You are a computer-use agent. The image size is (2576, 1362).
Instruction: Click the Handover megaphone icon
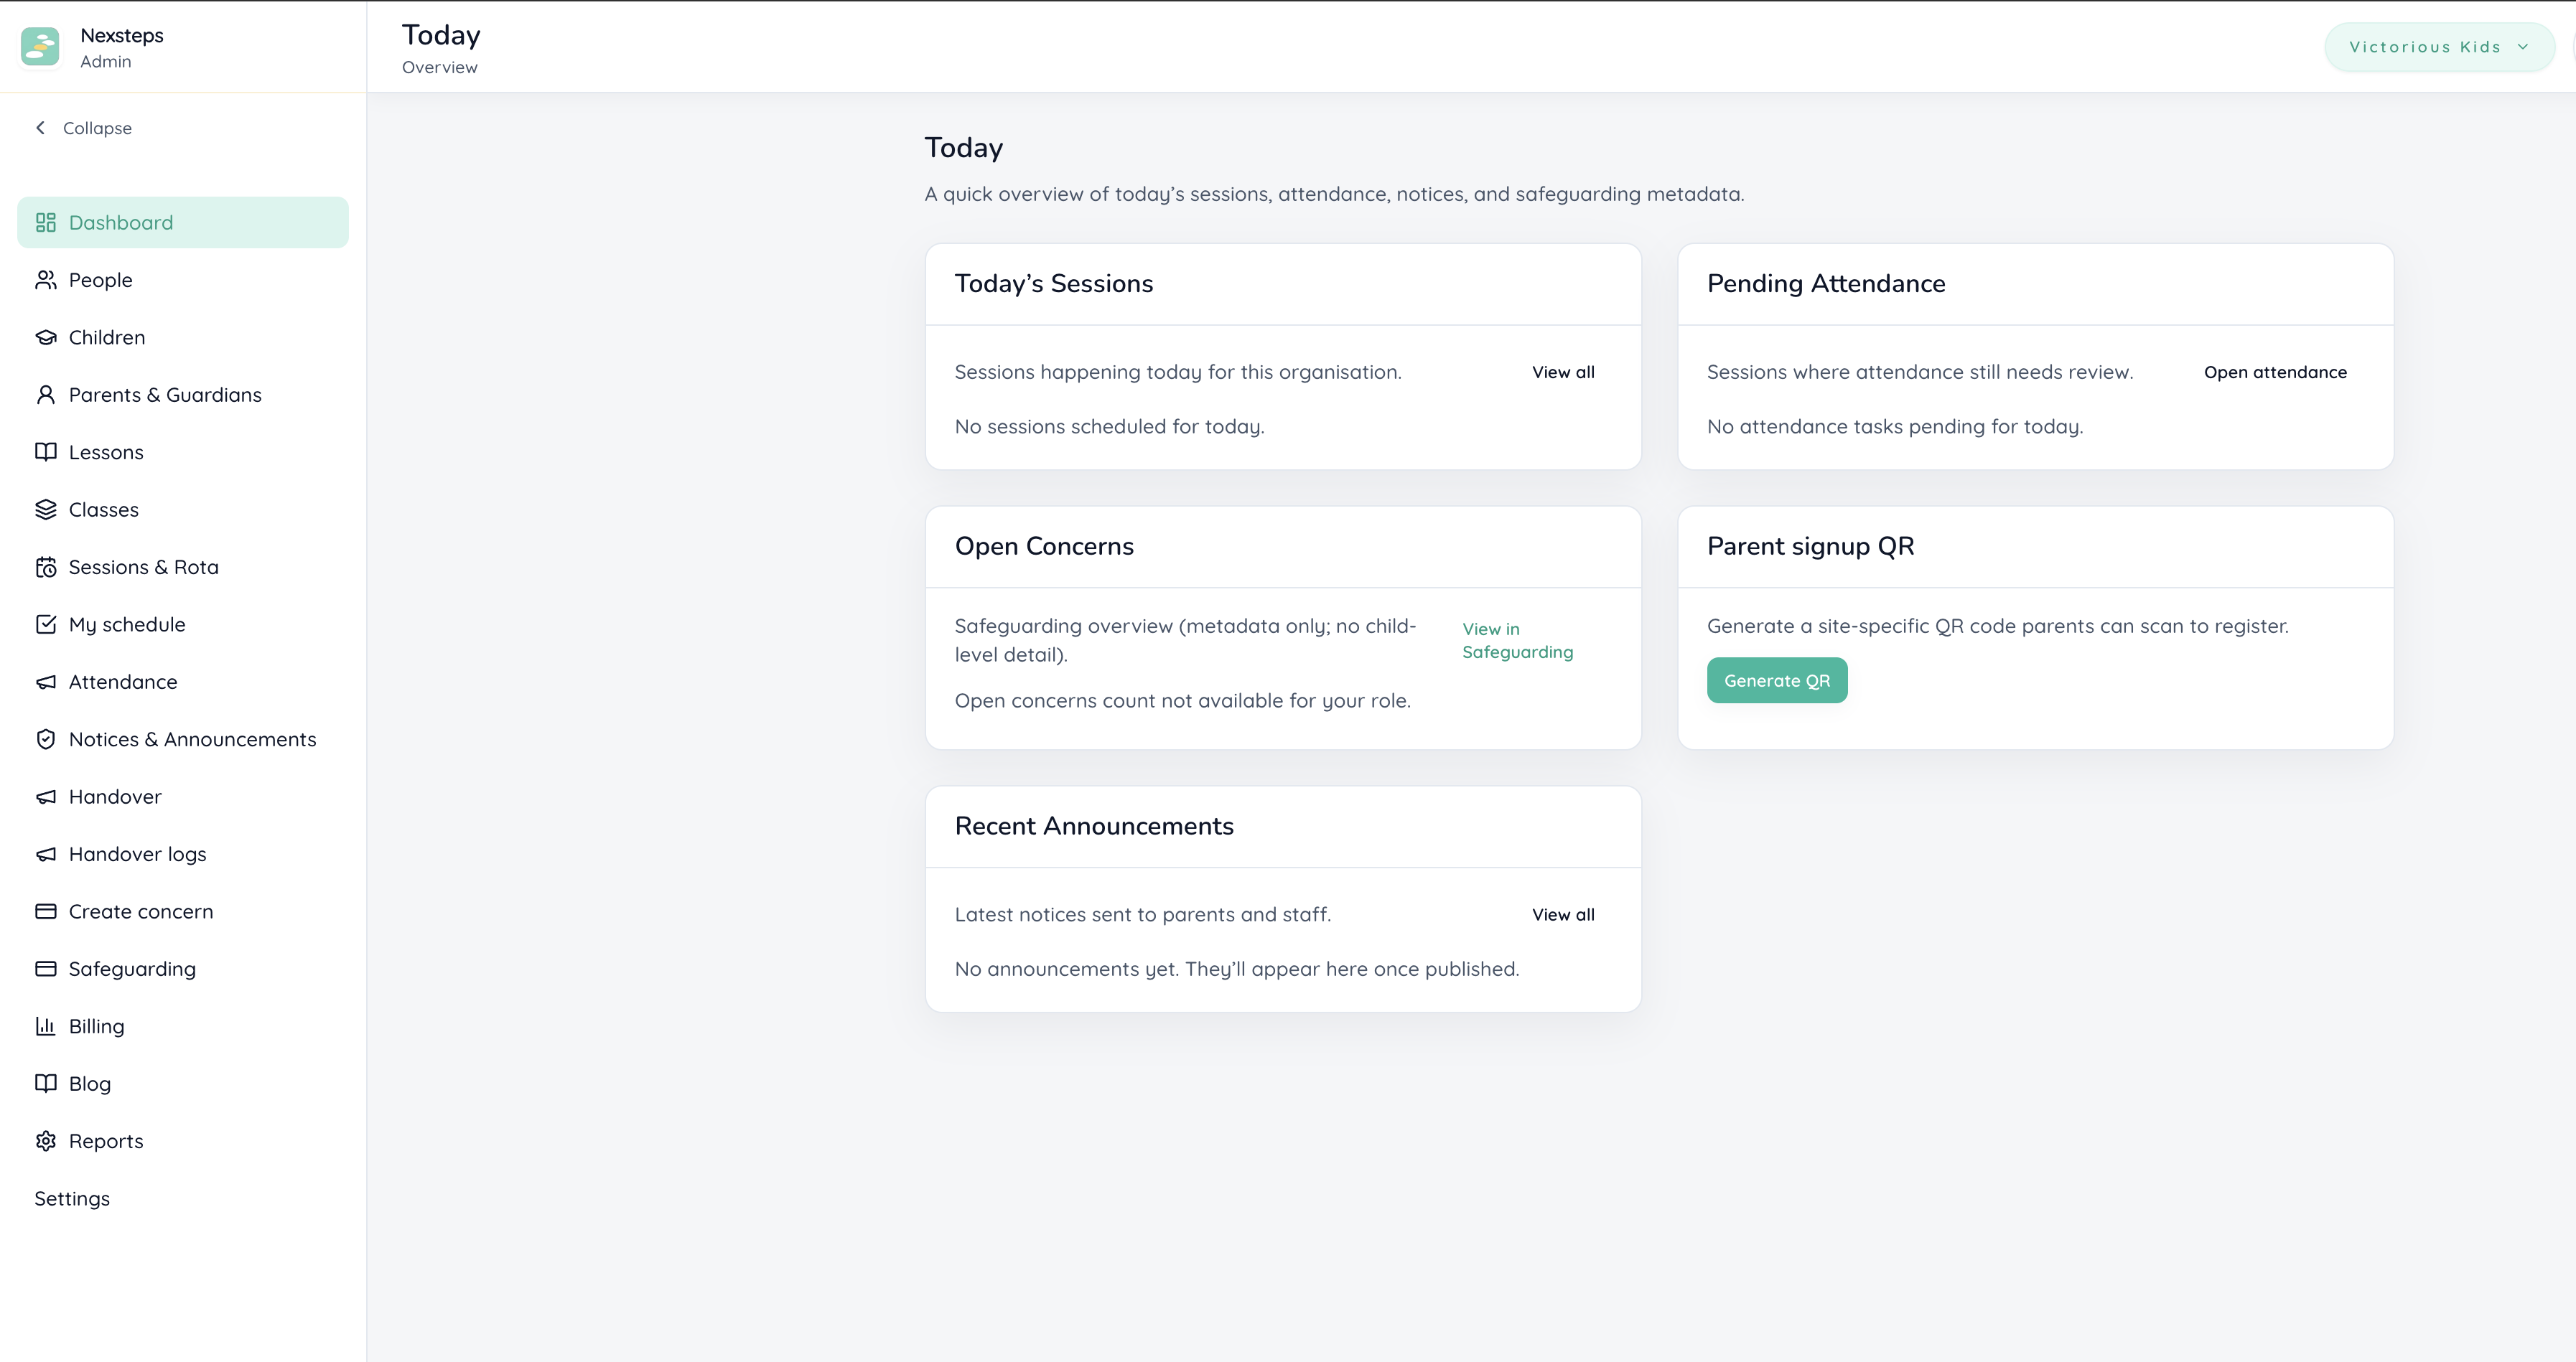(46, 797)
